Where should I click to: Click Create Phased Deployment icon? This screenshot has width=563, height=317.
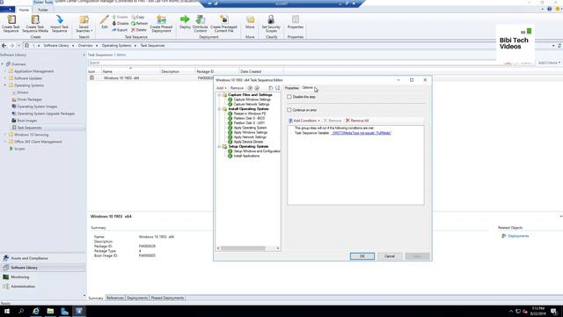tap(161, 19)
